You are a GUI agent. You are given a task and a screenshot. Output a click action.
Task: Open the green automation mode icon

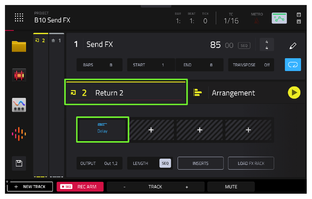coord(279,18)
